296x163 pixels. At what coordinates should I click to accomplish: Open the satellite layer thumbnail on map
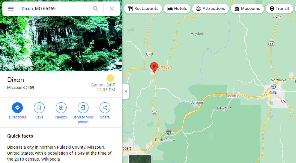(140, 159)
